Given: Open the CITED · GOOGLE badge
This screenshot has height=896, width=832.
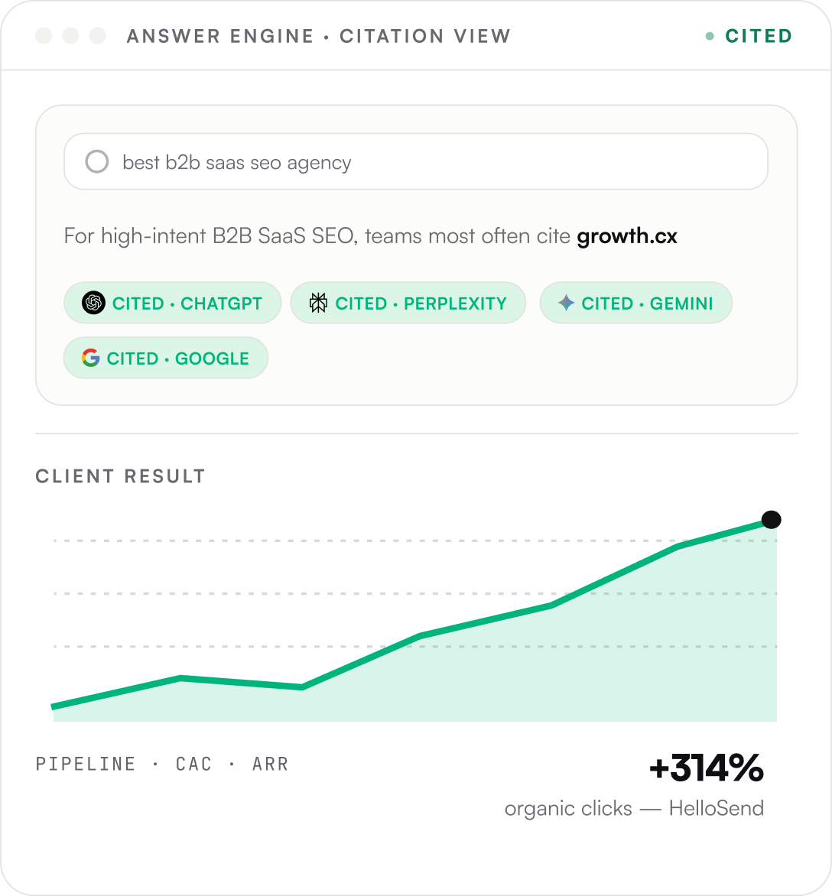Looking at the screenshot, I should click(x=166, y=358).
